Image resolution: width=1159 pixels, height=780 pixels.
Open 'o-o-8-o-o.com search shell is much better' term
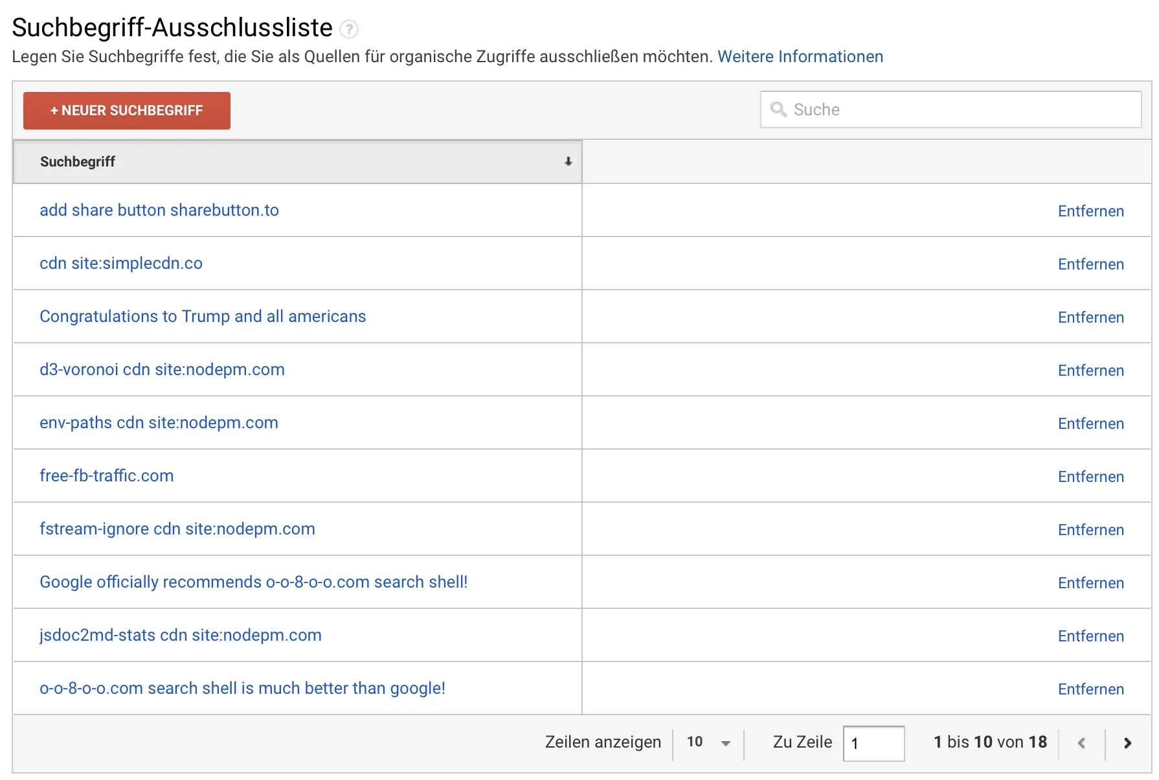point(242,689)
